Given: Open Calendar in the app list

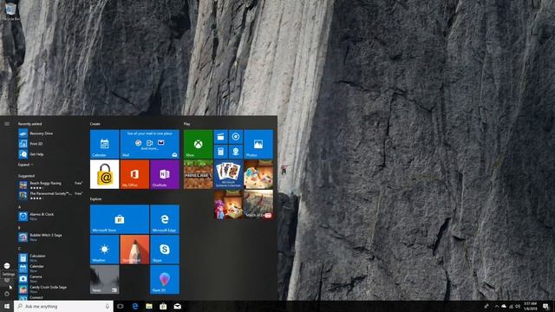Looking at the screenshot, I should pos(51,268).
